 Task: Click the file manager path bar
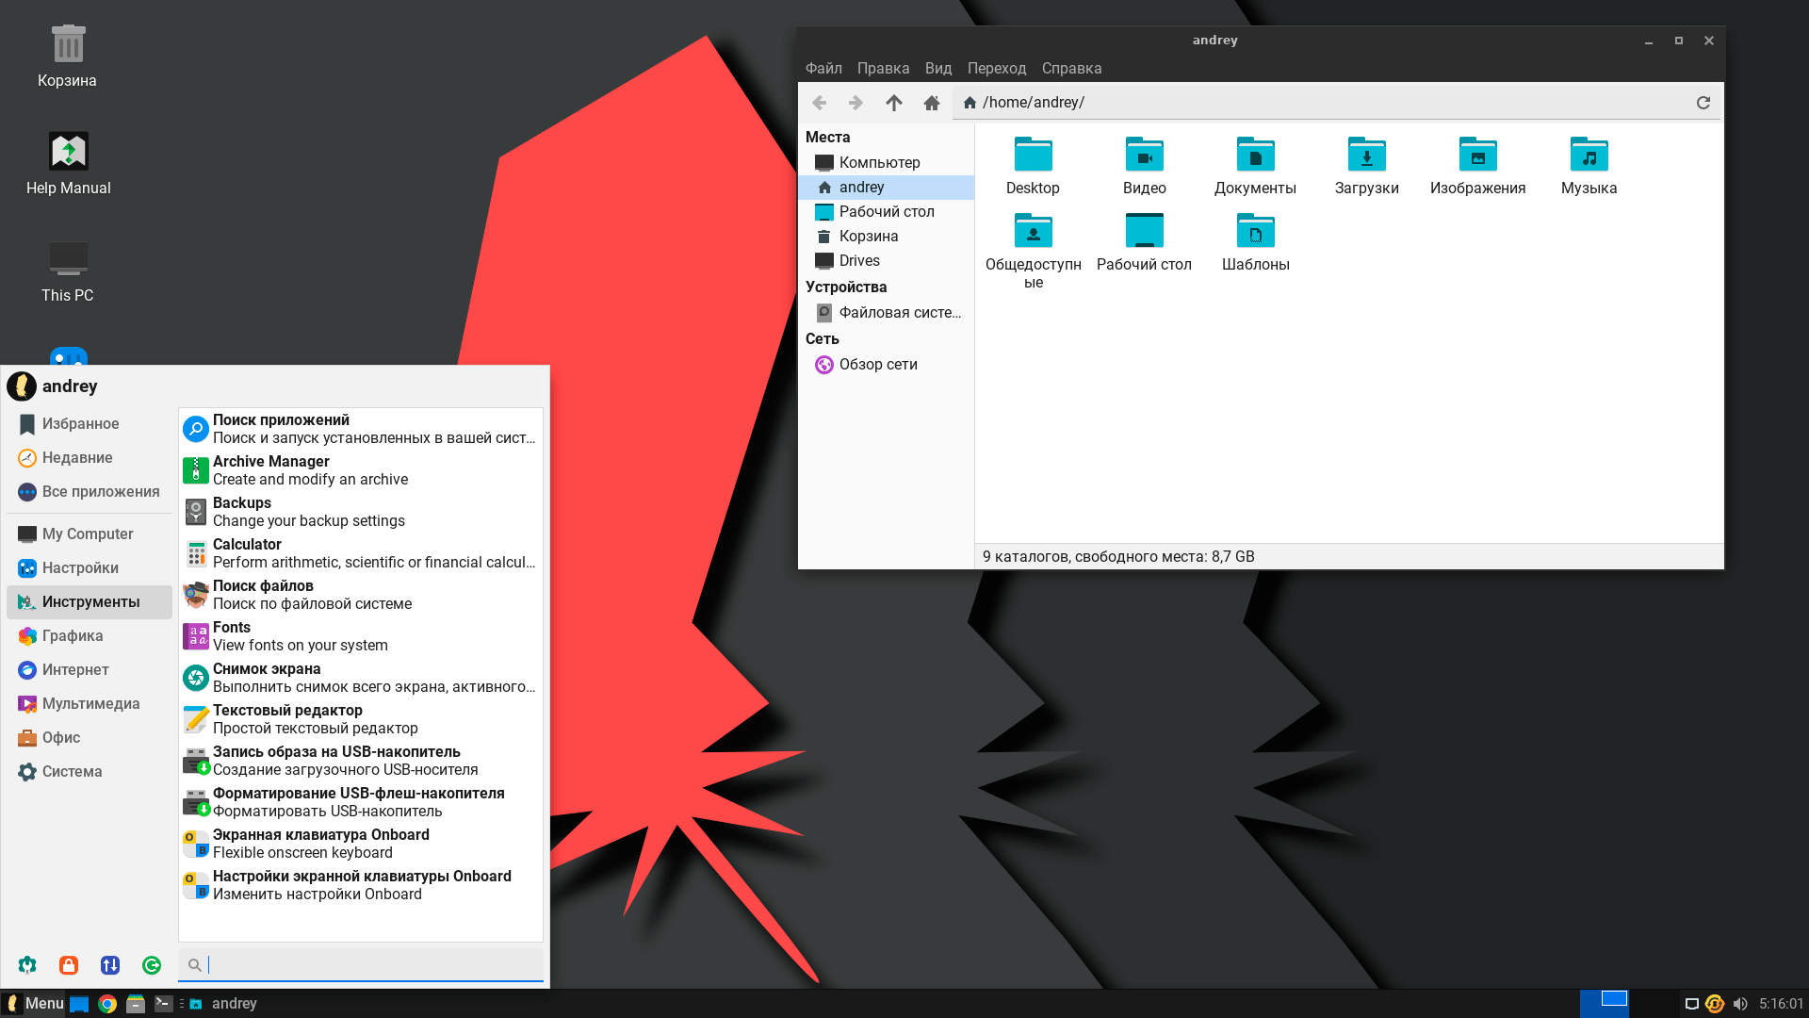click(1319, 103)
